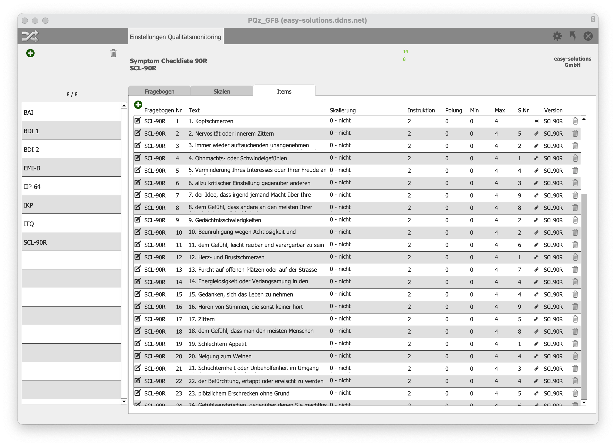Click the number 14 green counter indicator

406,52
